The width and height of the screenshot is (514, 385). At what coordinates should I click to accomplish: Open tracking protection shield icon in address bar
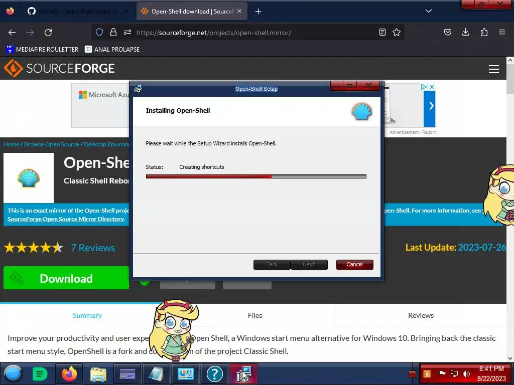(99, 32)
